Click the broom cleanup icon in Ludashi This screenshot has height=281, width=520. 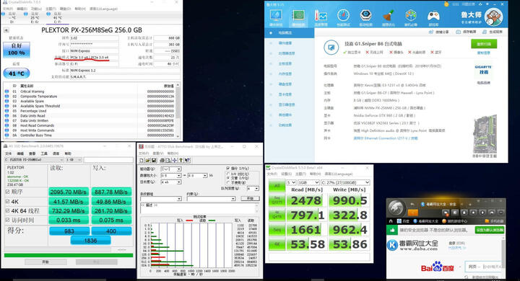click(388, 15)
